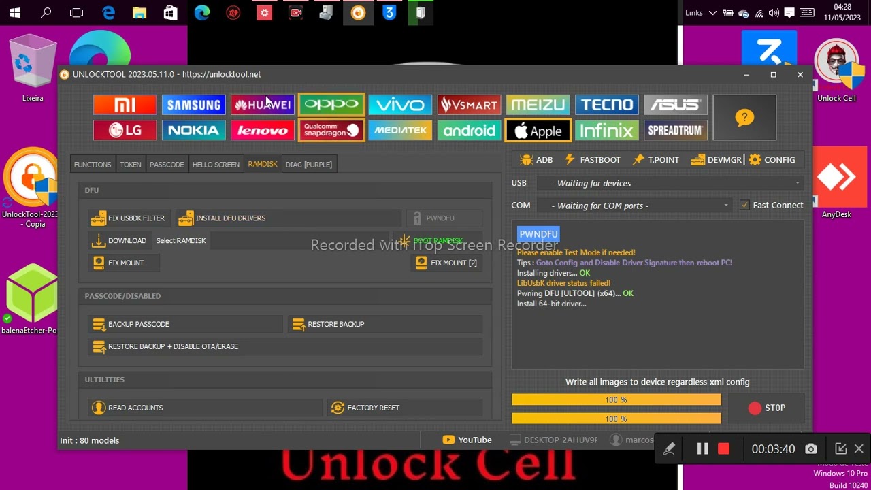
Task: Choose the android tile
Action: click(469, 130)
